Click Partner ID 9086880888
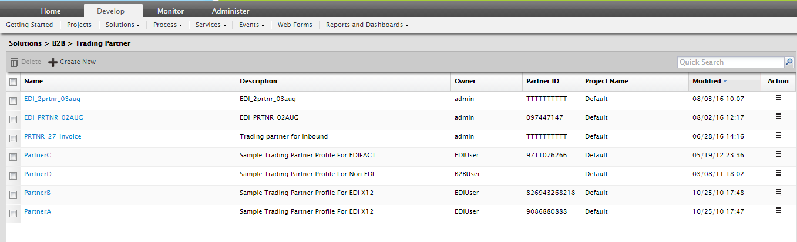 [547, 211]
